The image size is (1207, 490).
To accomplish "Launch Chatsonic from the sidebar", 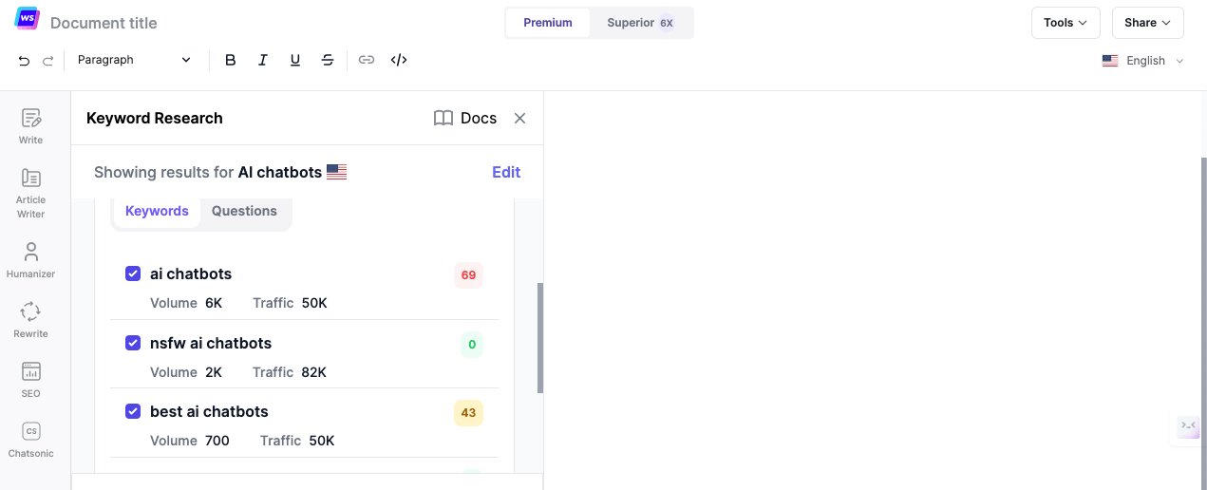I will coord(30,440).
